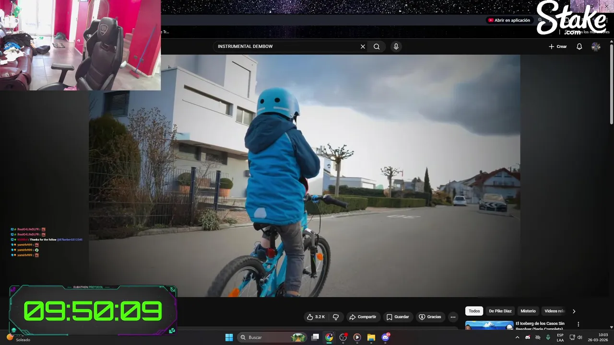Open Google Chrome in the taskbar
The image size is (614, 345).
pyautogui.click(x=329, y=337)
